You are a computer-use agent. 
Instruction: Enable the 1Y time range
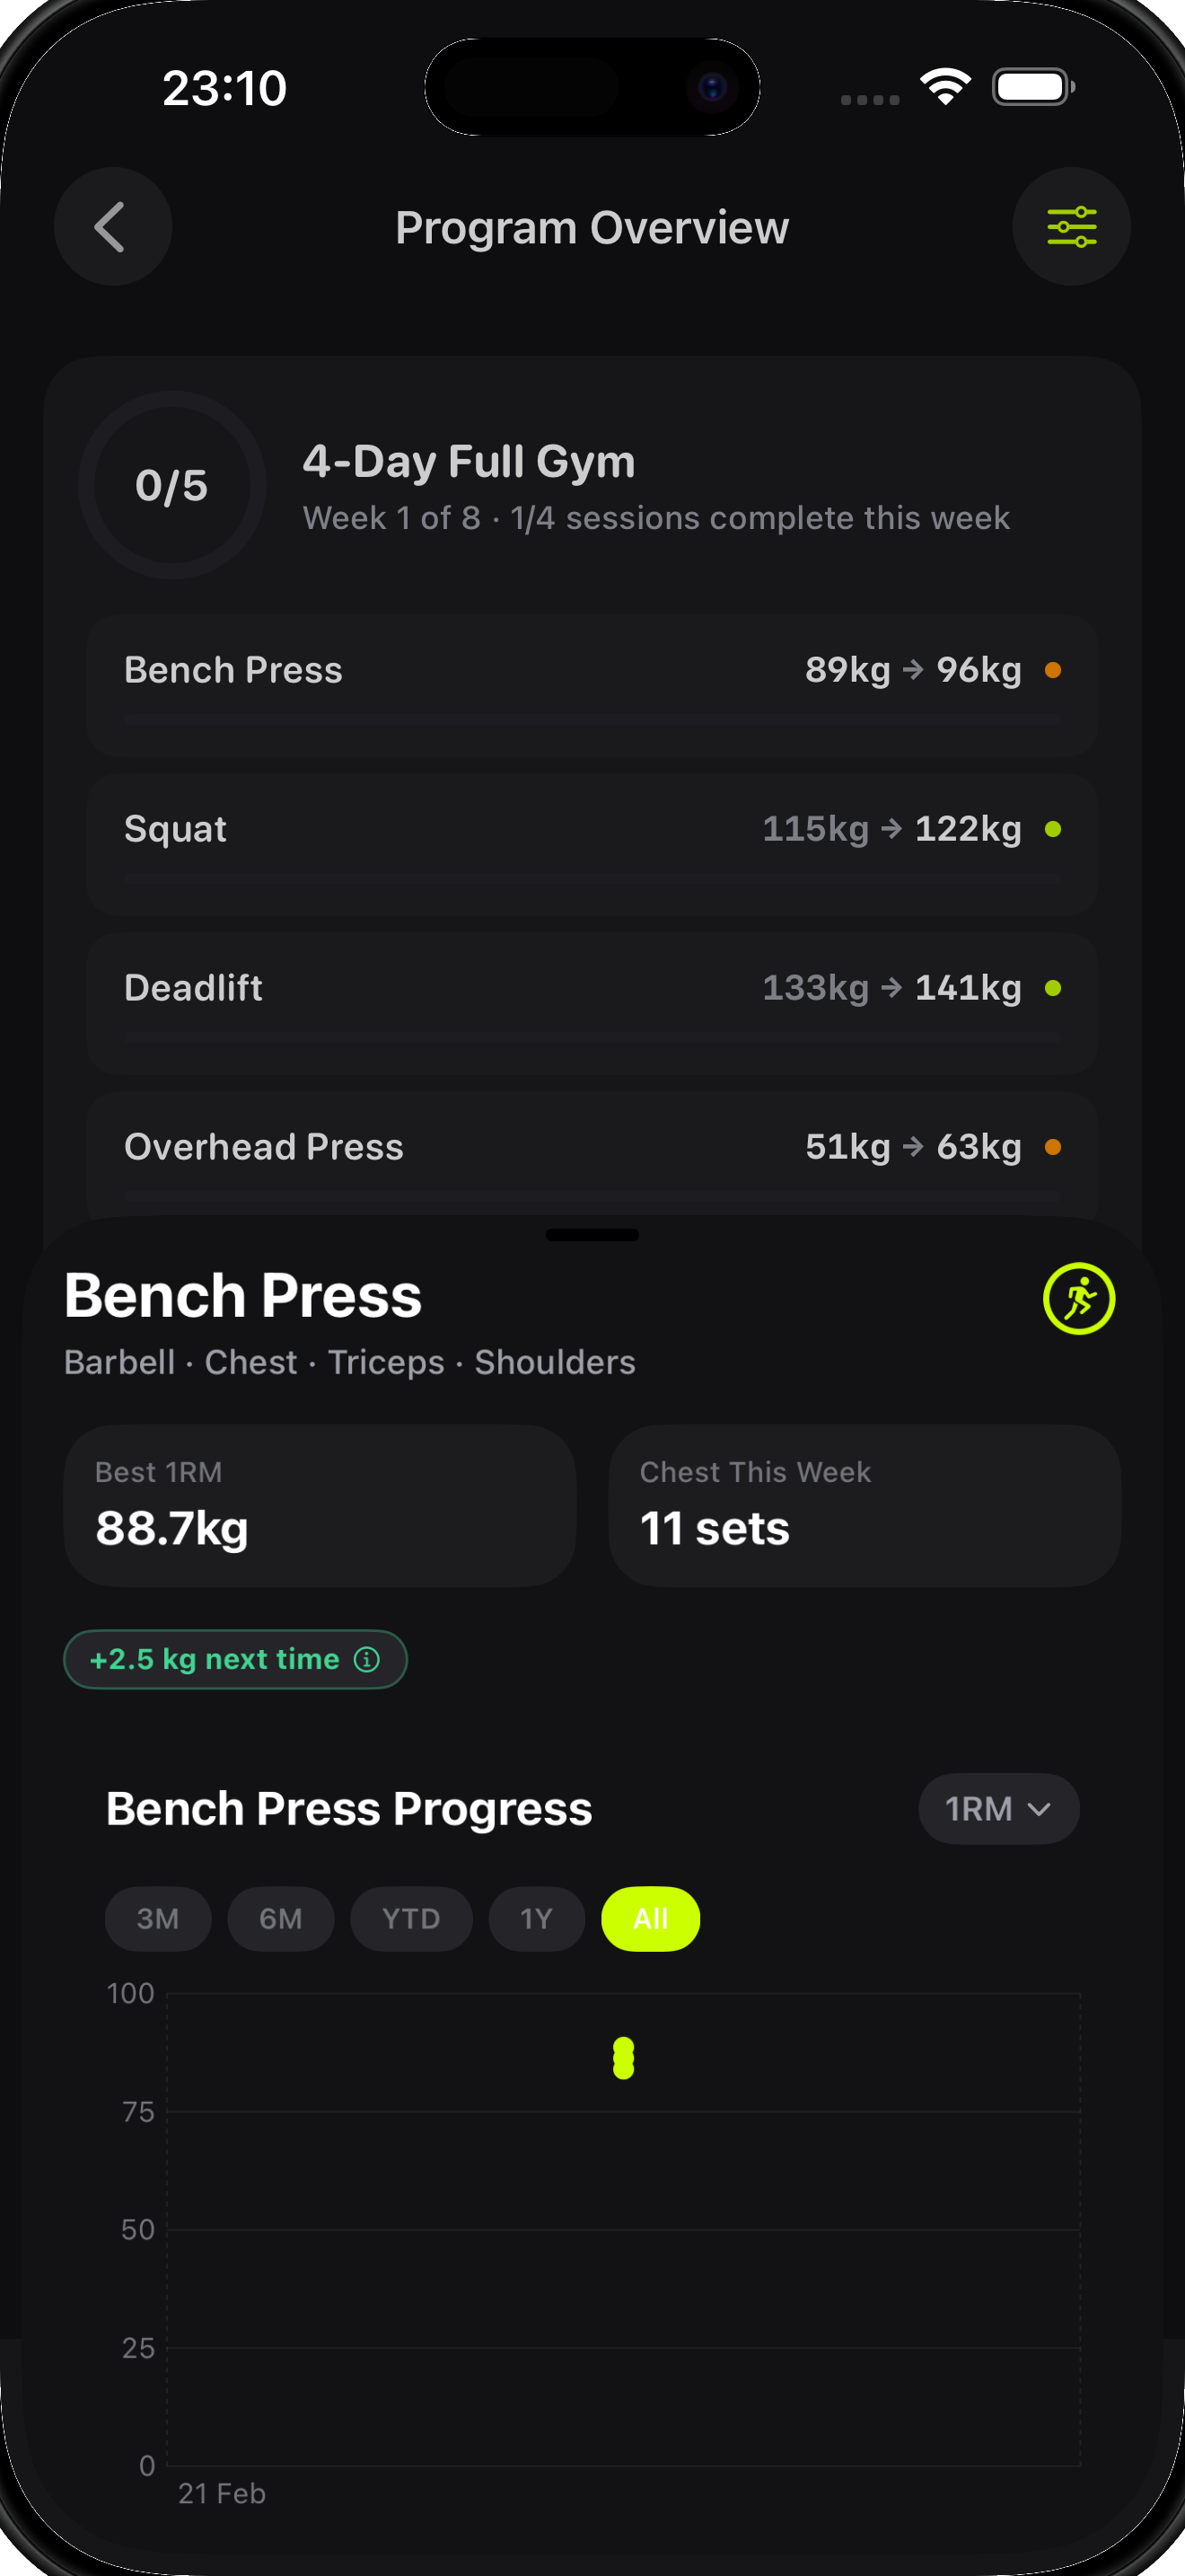pyautogui.click(x=537, y=1918)
